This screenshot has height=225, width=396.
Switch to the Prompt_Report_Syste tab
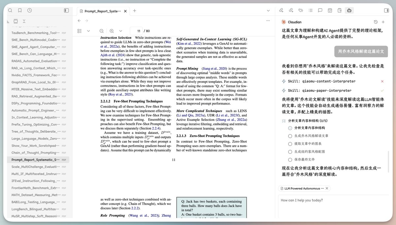[x=103, y=11]
